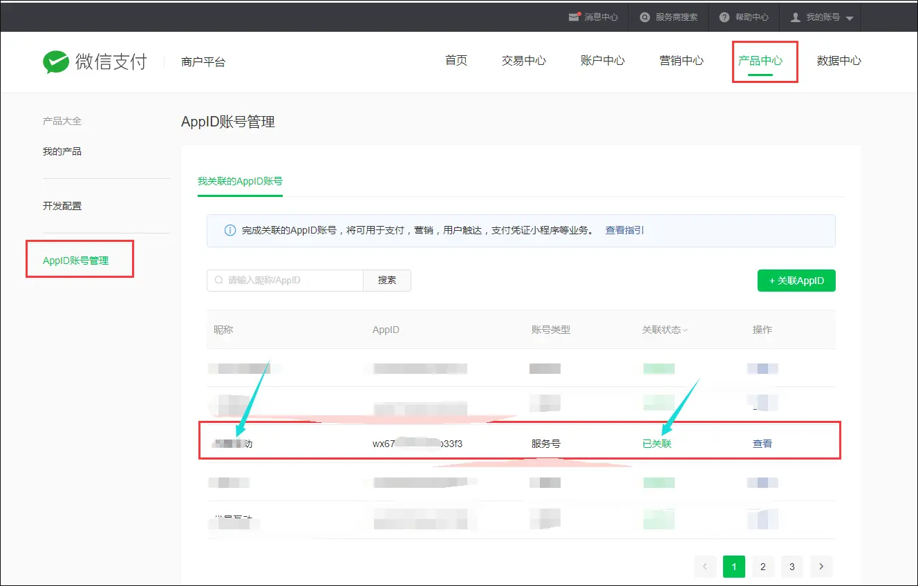The height and width of the screenshot is (586, 918).
Task: Click the AppID column header
Action: (x=386, y=330)
